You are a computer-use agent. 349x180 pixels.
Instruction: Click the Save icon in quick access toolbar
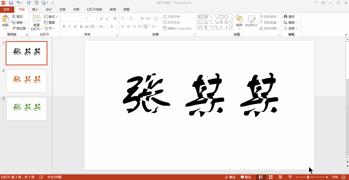pos(11,3)
